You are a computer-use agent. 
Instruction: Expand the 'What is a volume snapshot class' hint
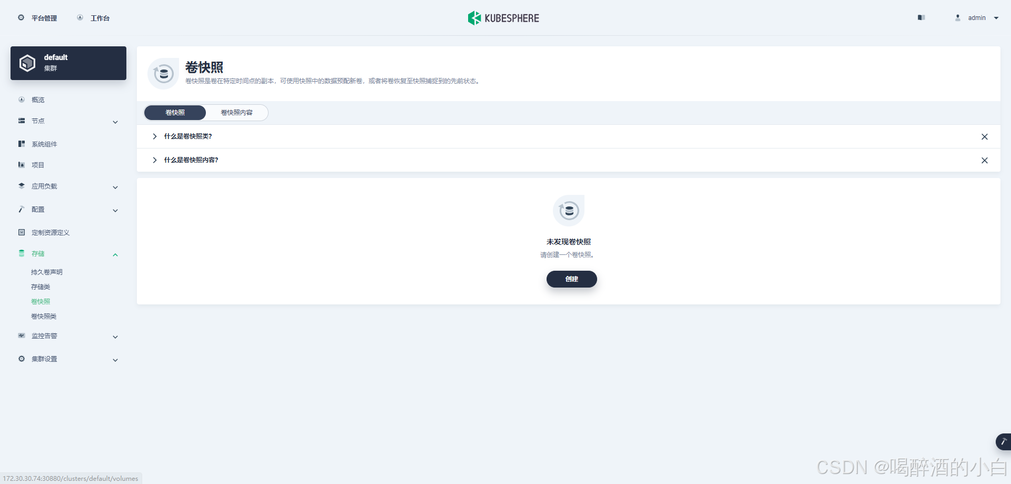(155, 136)
